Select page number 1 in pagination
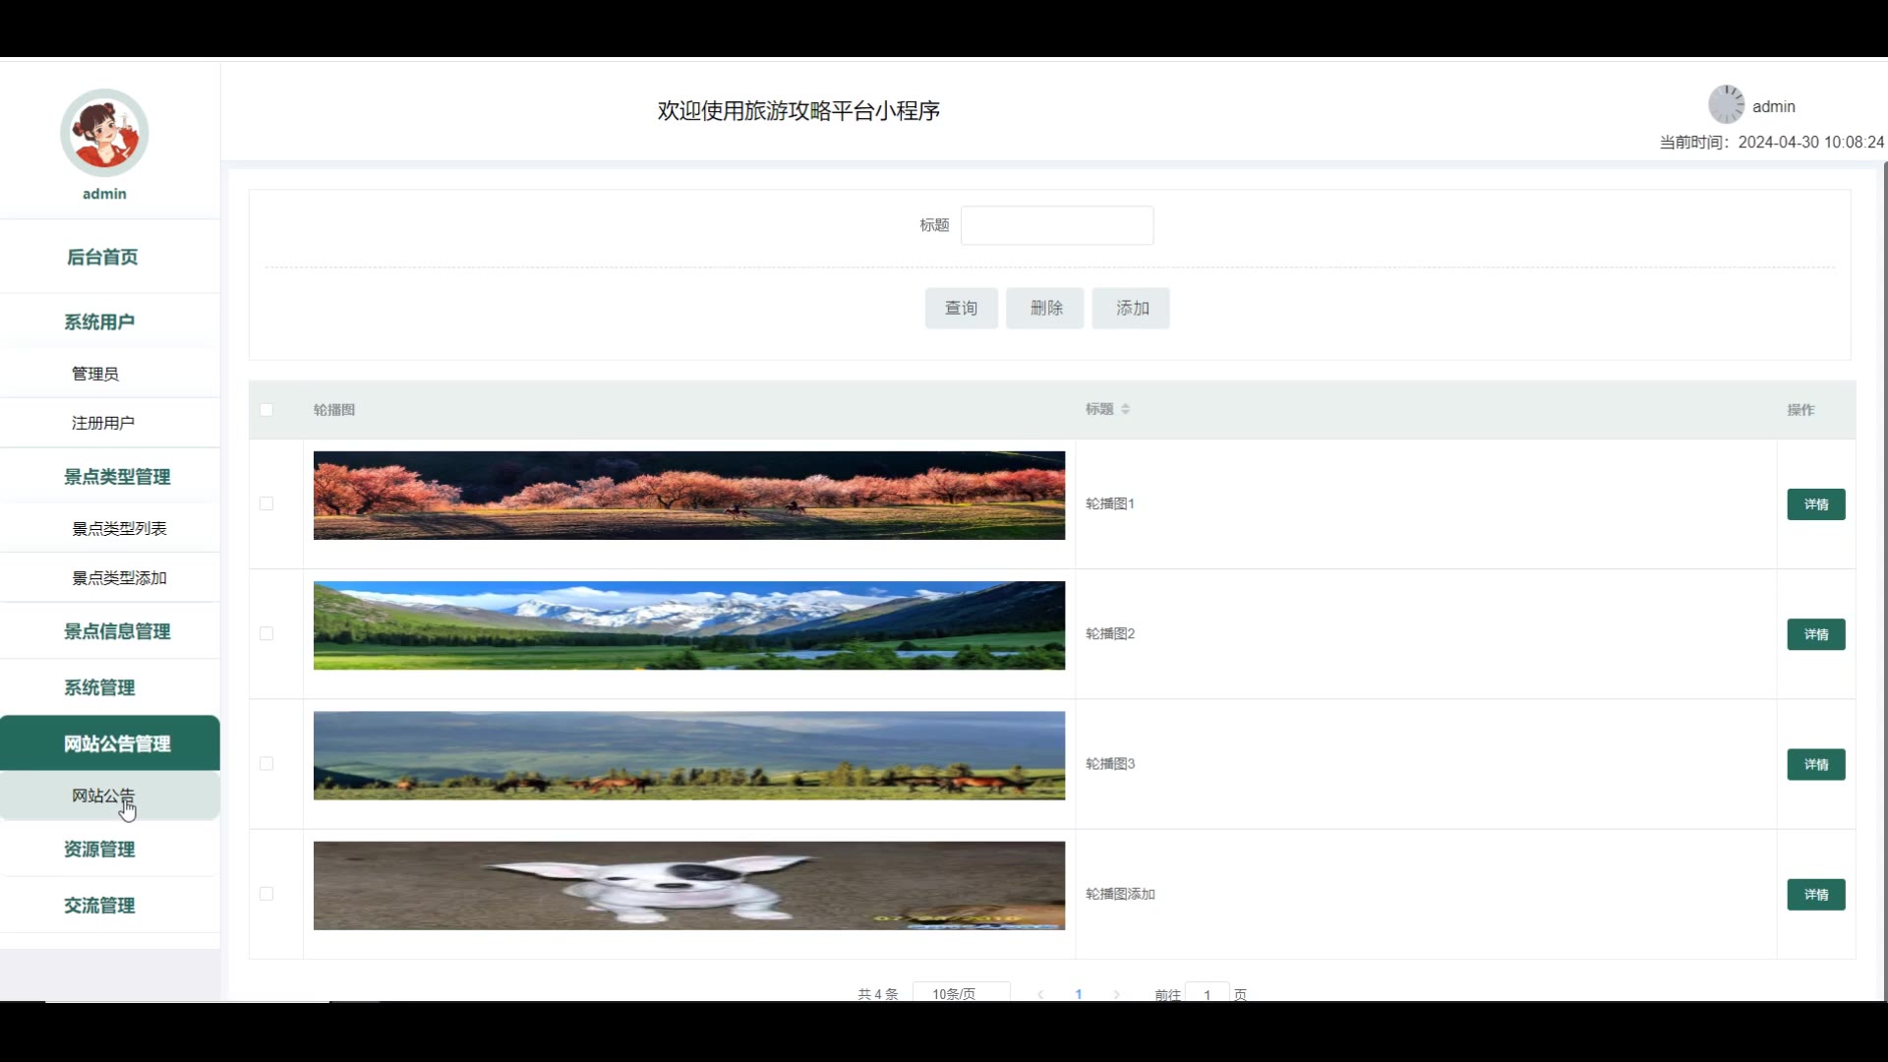 pos(1079,994)
